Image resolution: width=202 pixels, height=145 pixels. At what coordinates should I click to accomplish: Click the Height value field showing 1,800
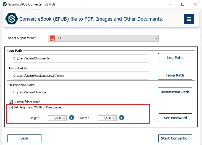(x=55, y=118)
